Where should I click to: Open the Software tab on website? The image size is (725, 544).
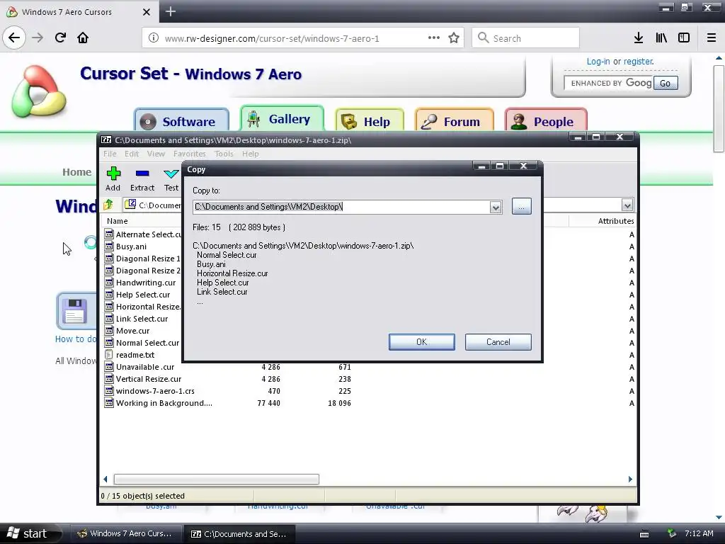(x=181, y=120)
